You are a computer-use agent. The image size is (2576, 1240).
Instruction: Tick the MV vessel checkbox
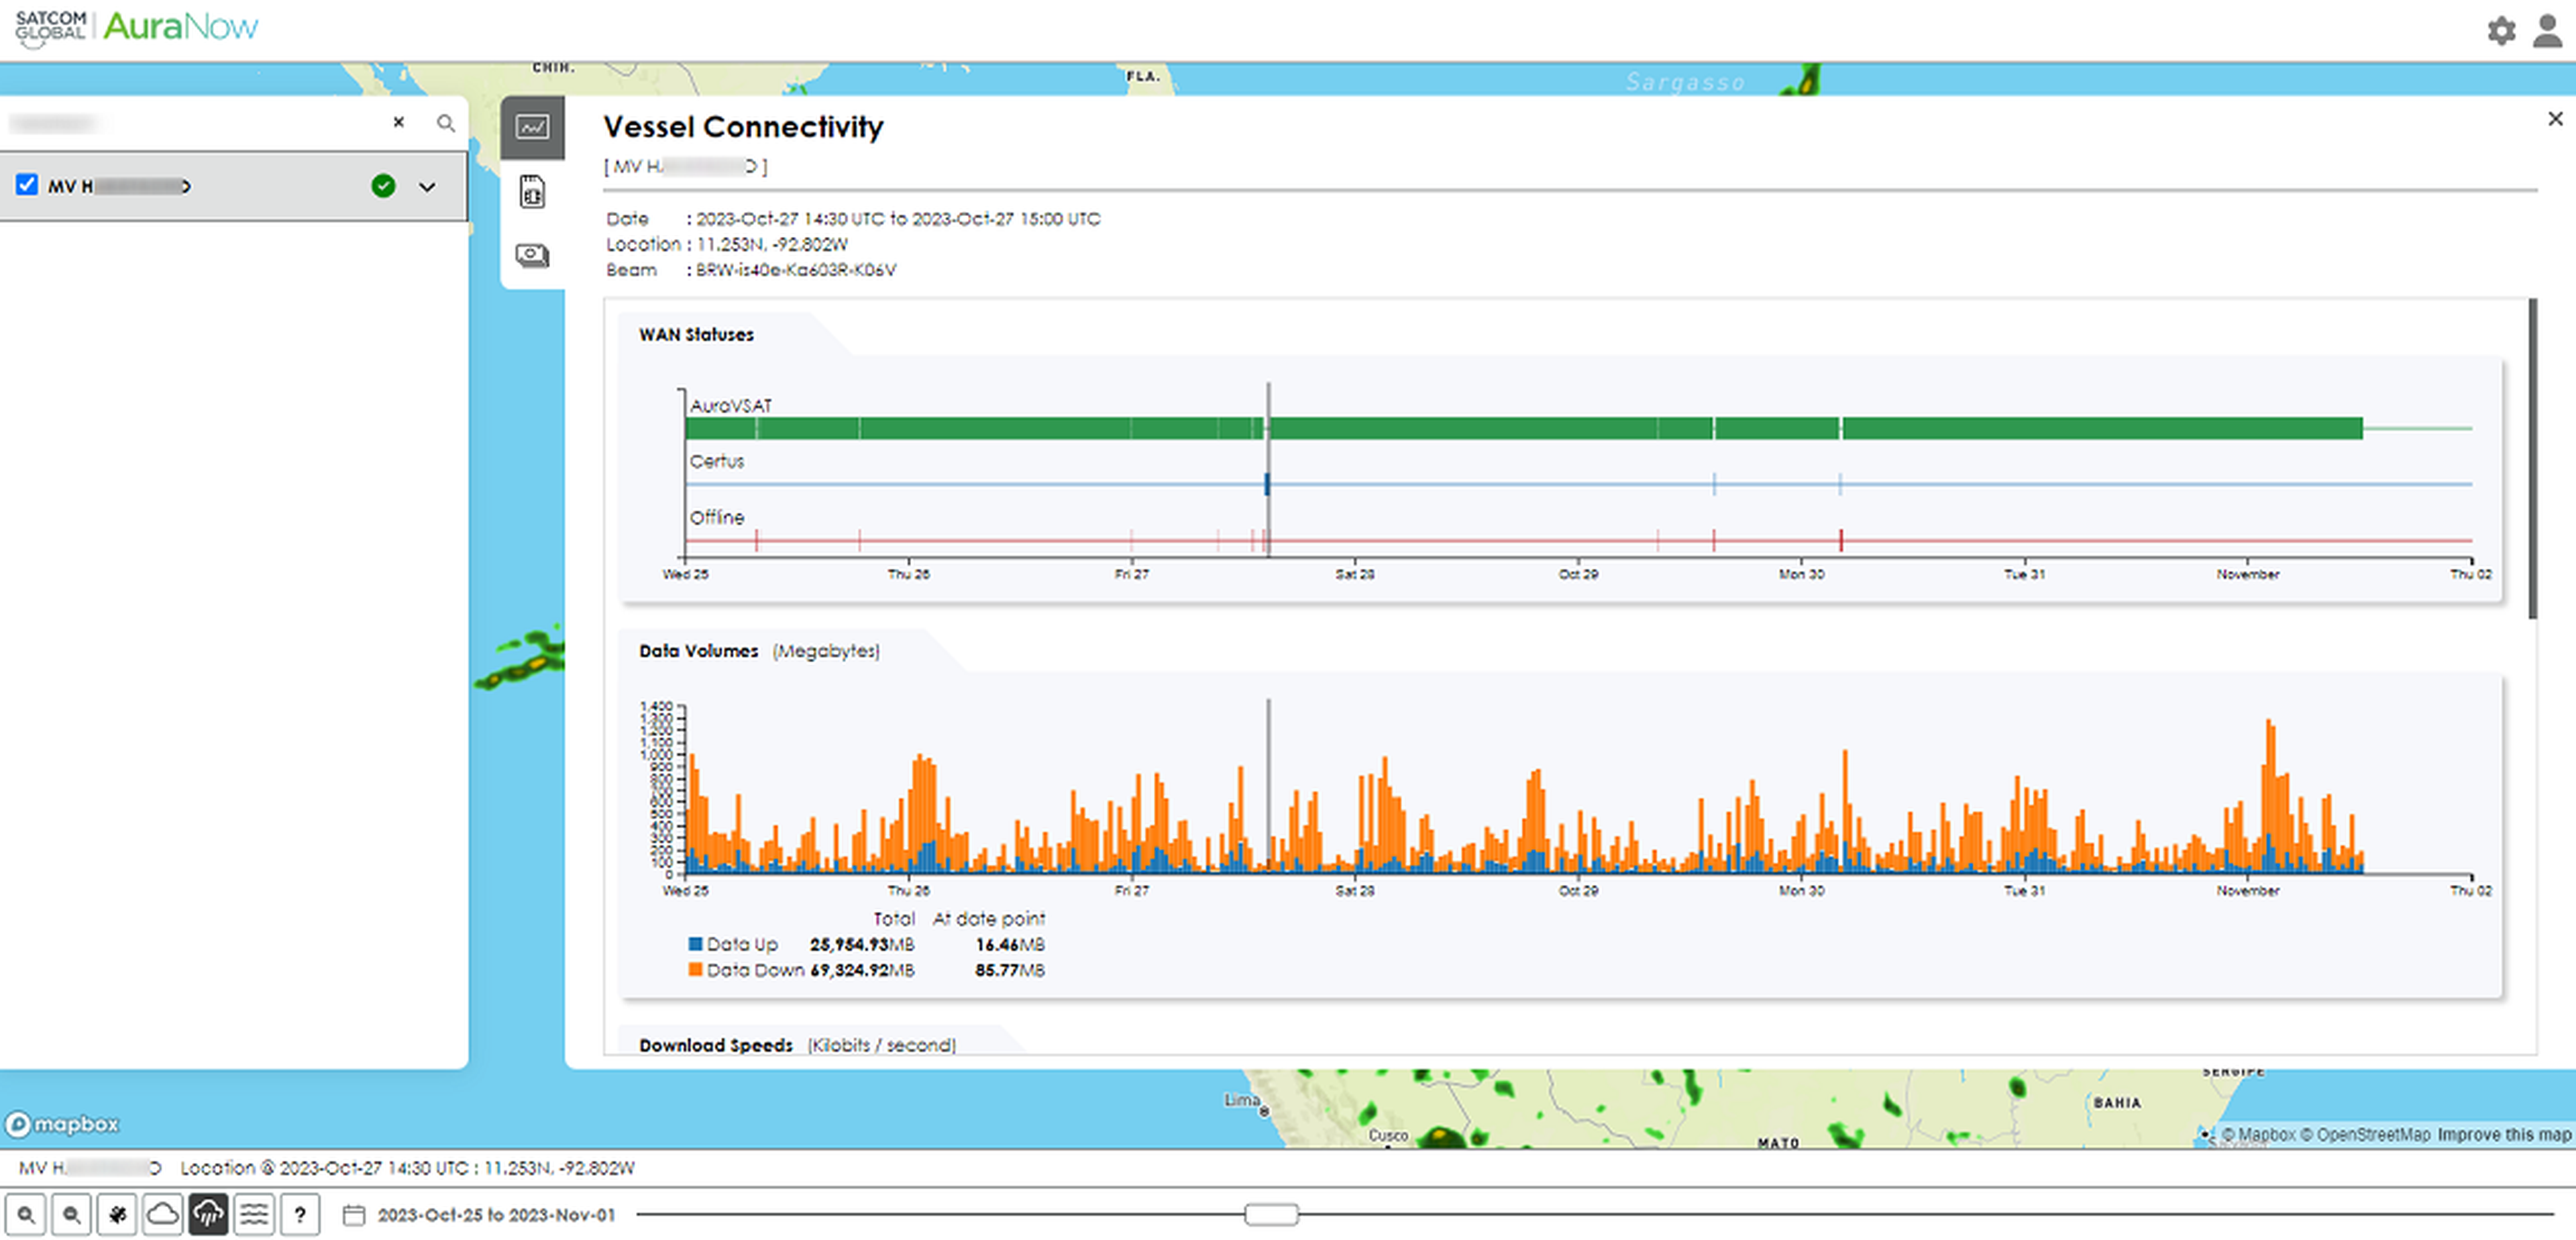27,185
